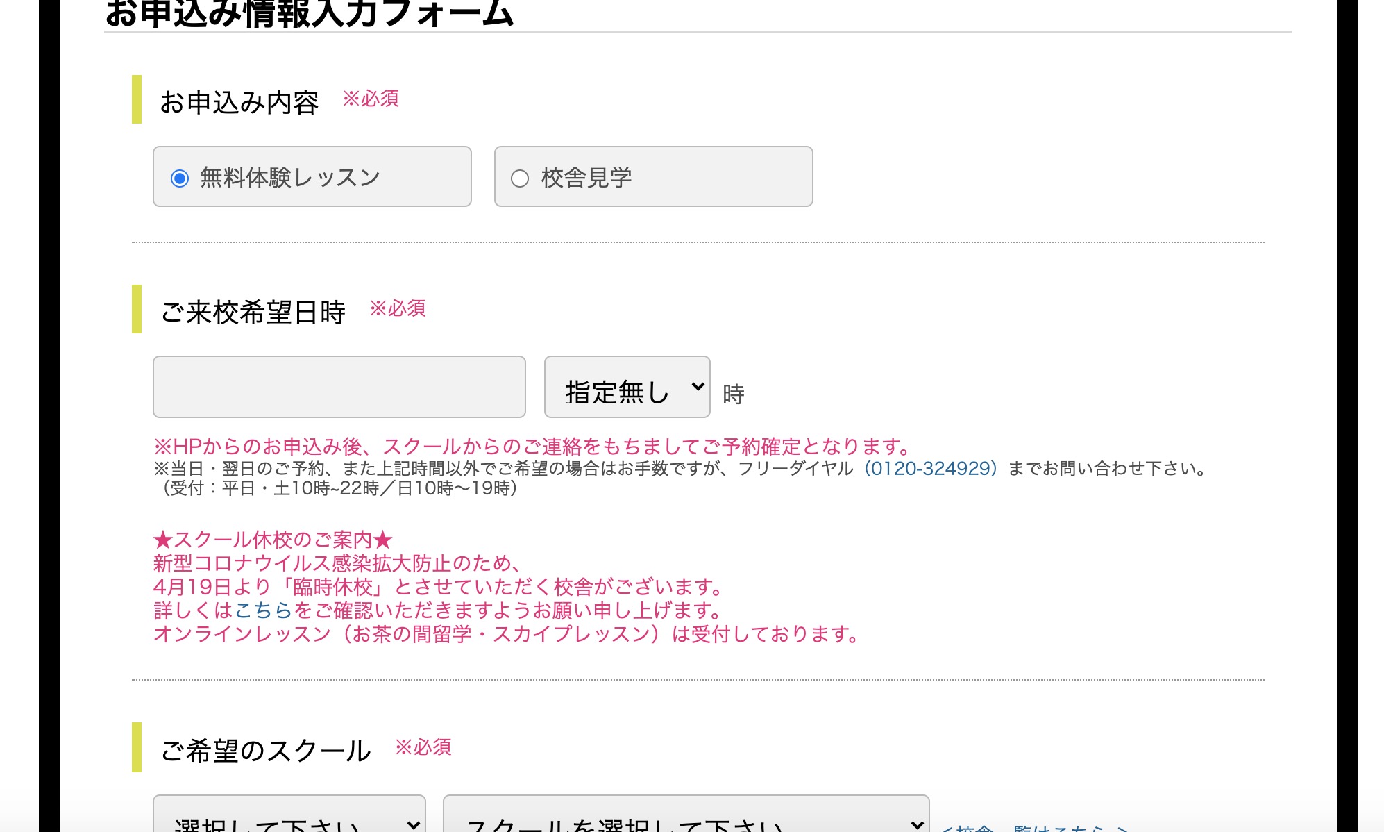Click the オンラインレッスン notice line
Image resolution: width=1384 pixels, height=832 pixels.
click(507, 634)
